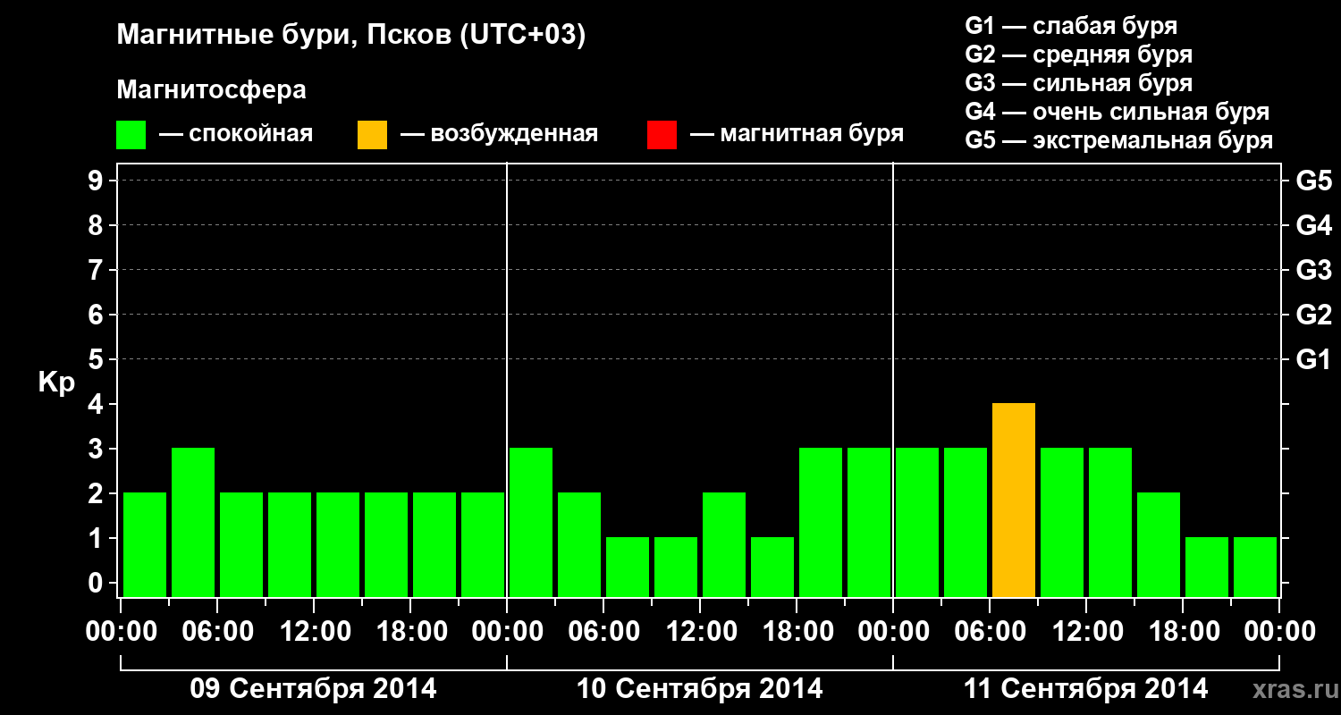Click the last Kp 1 bar on 11 September

coord(1255,567)
